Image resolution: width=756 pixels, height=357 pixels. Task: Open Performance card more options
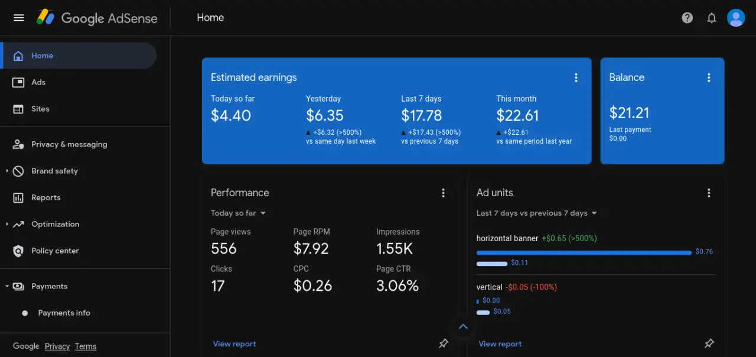coord(444,193)
